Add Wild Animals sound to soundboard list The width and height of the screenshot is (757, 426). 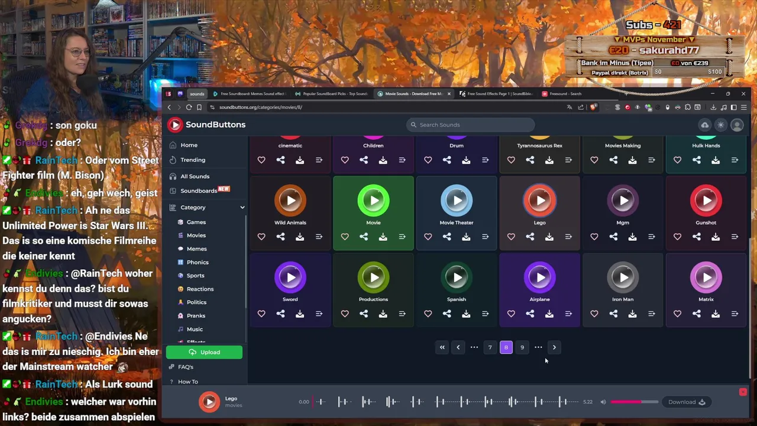coord(319,237)
